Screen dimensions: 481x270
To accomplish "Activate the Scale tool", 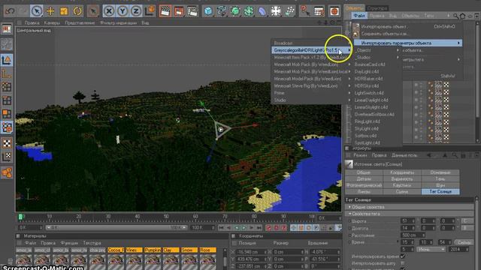I will (64, 11).
